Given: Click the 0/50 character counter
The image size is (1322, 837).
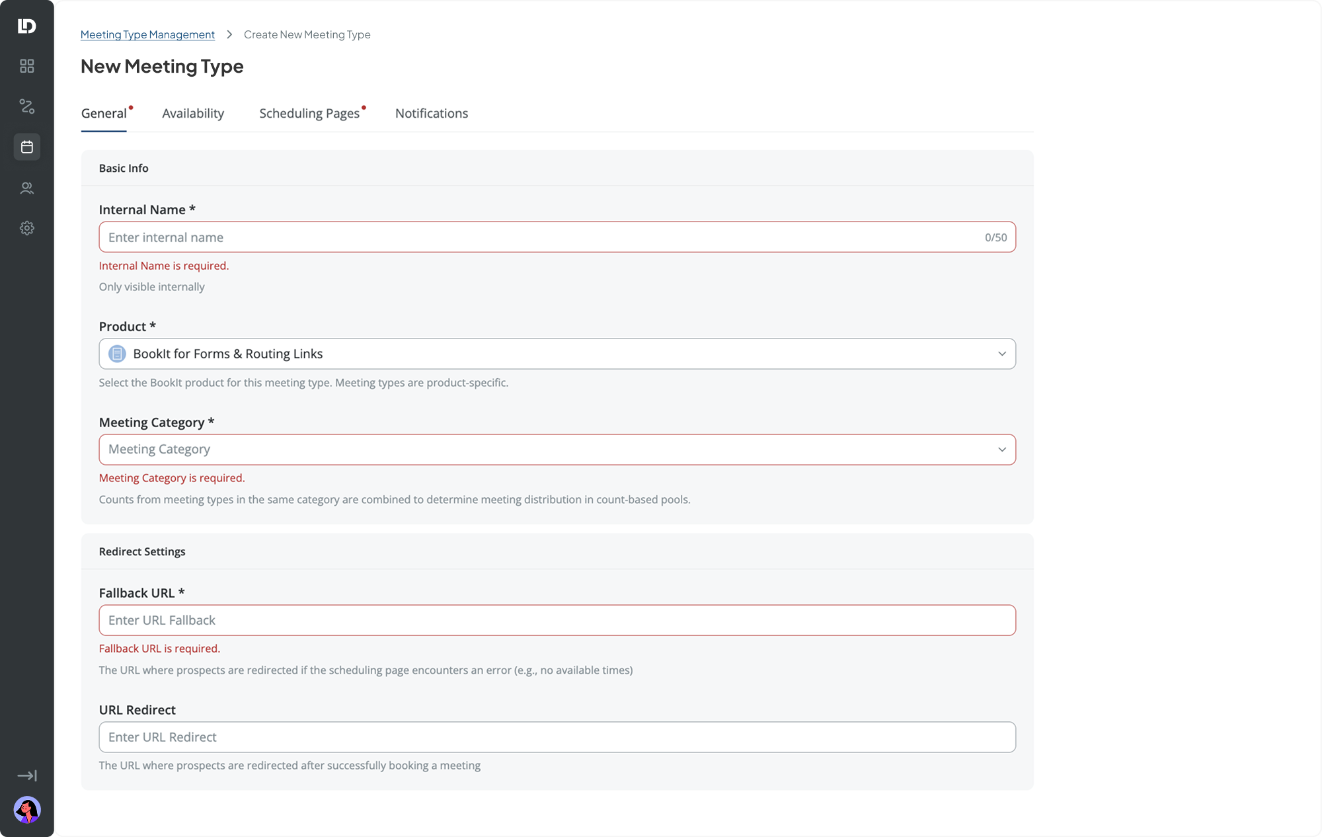Looking at the screenshot, I should 995,237.
